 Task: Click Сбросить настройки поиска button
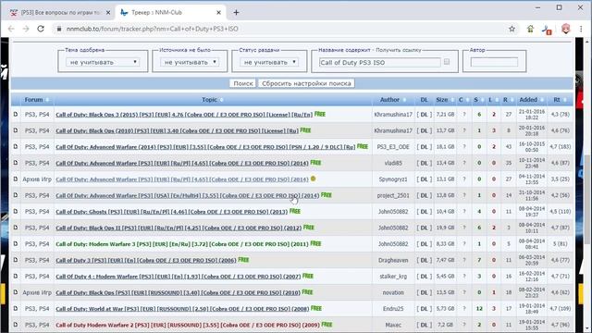point(306,83)
